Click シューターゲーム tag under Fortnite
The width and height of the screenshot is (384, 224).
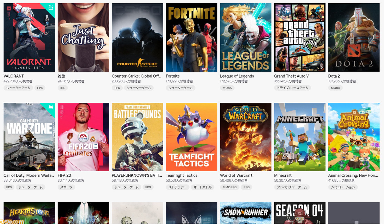pos(181,88)
